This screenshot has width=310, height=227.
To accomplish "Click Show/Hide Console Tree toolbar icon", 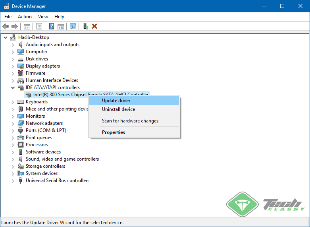I will click(27, 26).
